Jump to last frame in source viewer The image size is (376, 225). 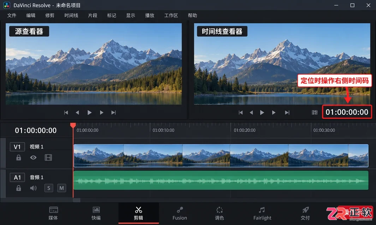click(x=113, y=112)
